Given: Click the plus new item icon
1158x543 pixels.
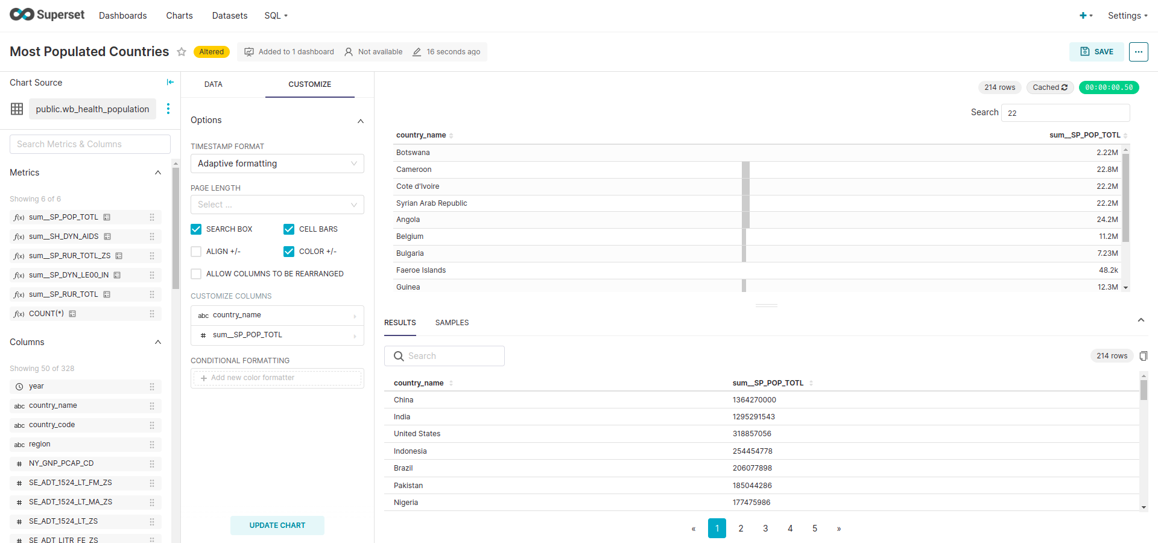Looking at the screenshot, I should [1083, 16].
